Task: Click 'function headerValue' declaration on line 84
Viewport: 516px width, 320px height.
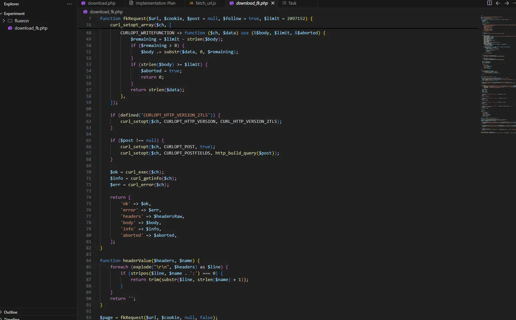Action: tap(150, 261)
